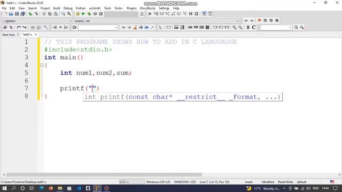Open the Debug menu

tap(68, 9)
